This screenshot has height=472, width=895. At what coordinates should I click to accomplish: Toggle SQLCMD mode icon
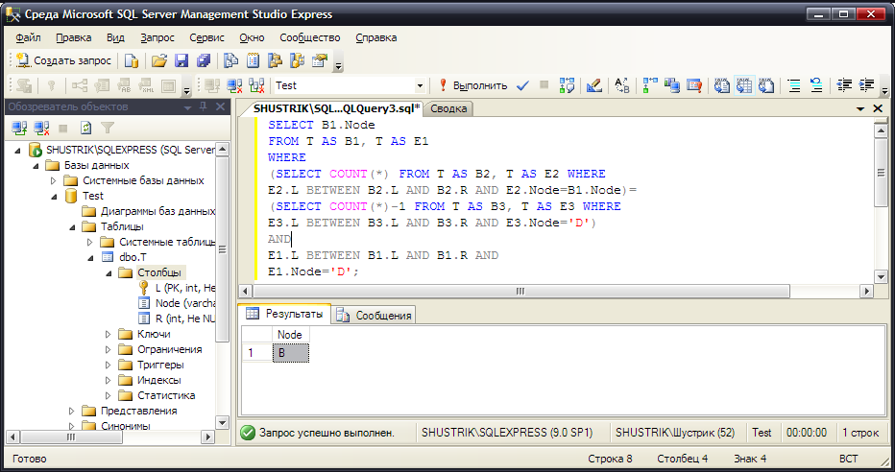click(x=694, y=85)
